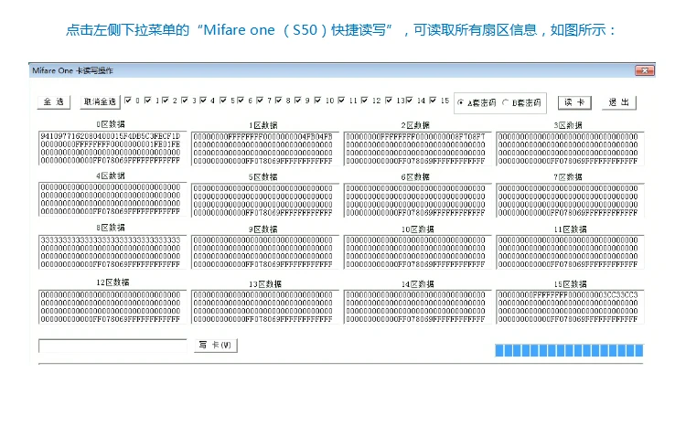686x426 pixels.
Task: Click inside the 15区数据 data box
Action: (570, 306)
